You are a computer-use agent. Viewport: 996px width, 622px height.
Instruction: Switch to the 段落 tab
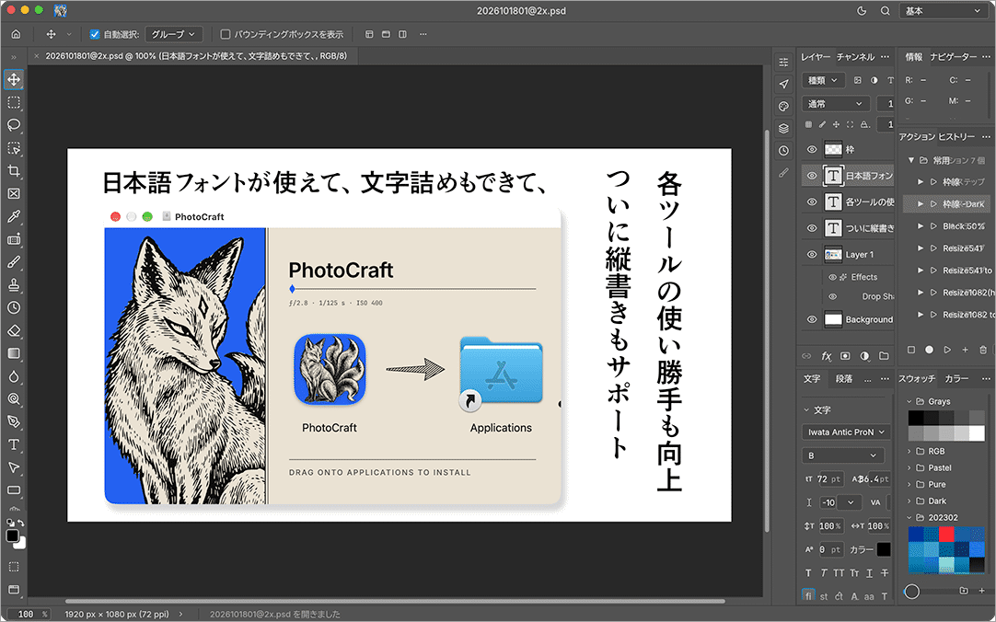(x=844, y=379)
